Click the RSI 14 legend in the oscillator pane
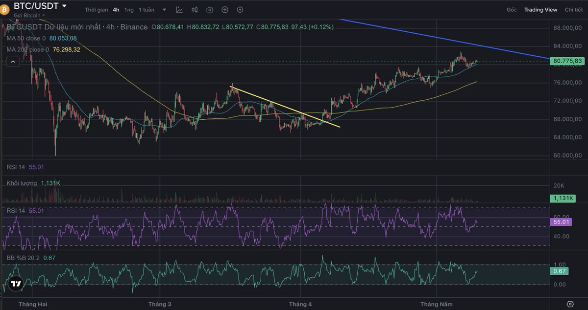 tap(25, 211)
